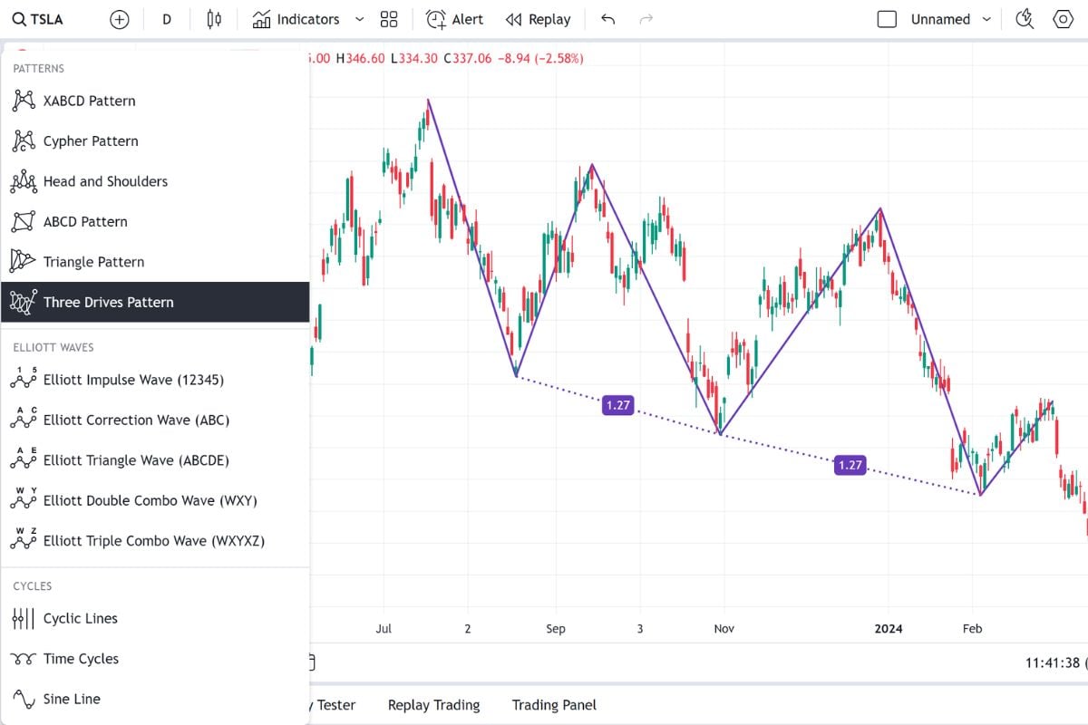Create an Alert from the toolbar
Image resolution: width=1088 pixels, height=725 pixels.
(x=453, y=18)
